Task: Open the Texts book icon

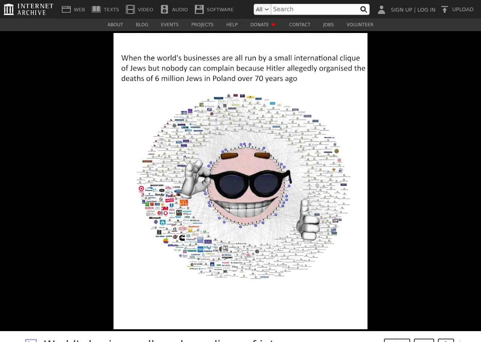Action: (x=96, y=9)
